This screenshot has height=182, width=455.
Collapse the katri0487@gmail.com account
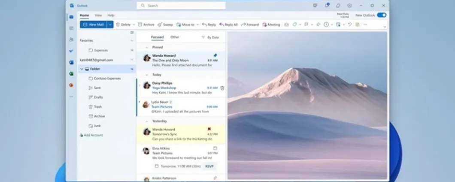coord(132,60)
